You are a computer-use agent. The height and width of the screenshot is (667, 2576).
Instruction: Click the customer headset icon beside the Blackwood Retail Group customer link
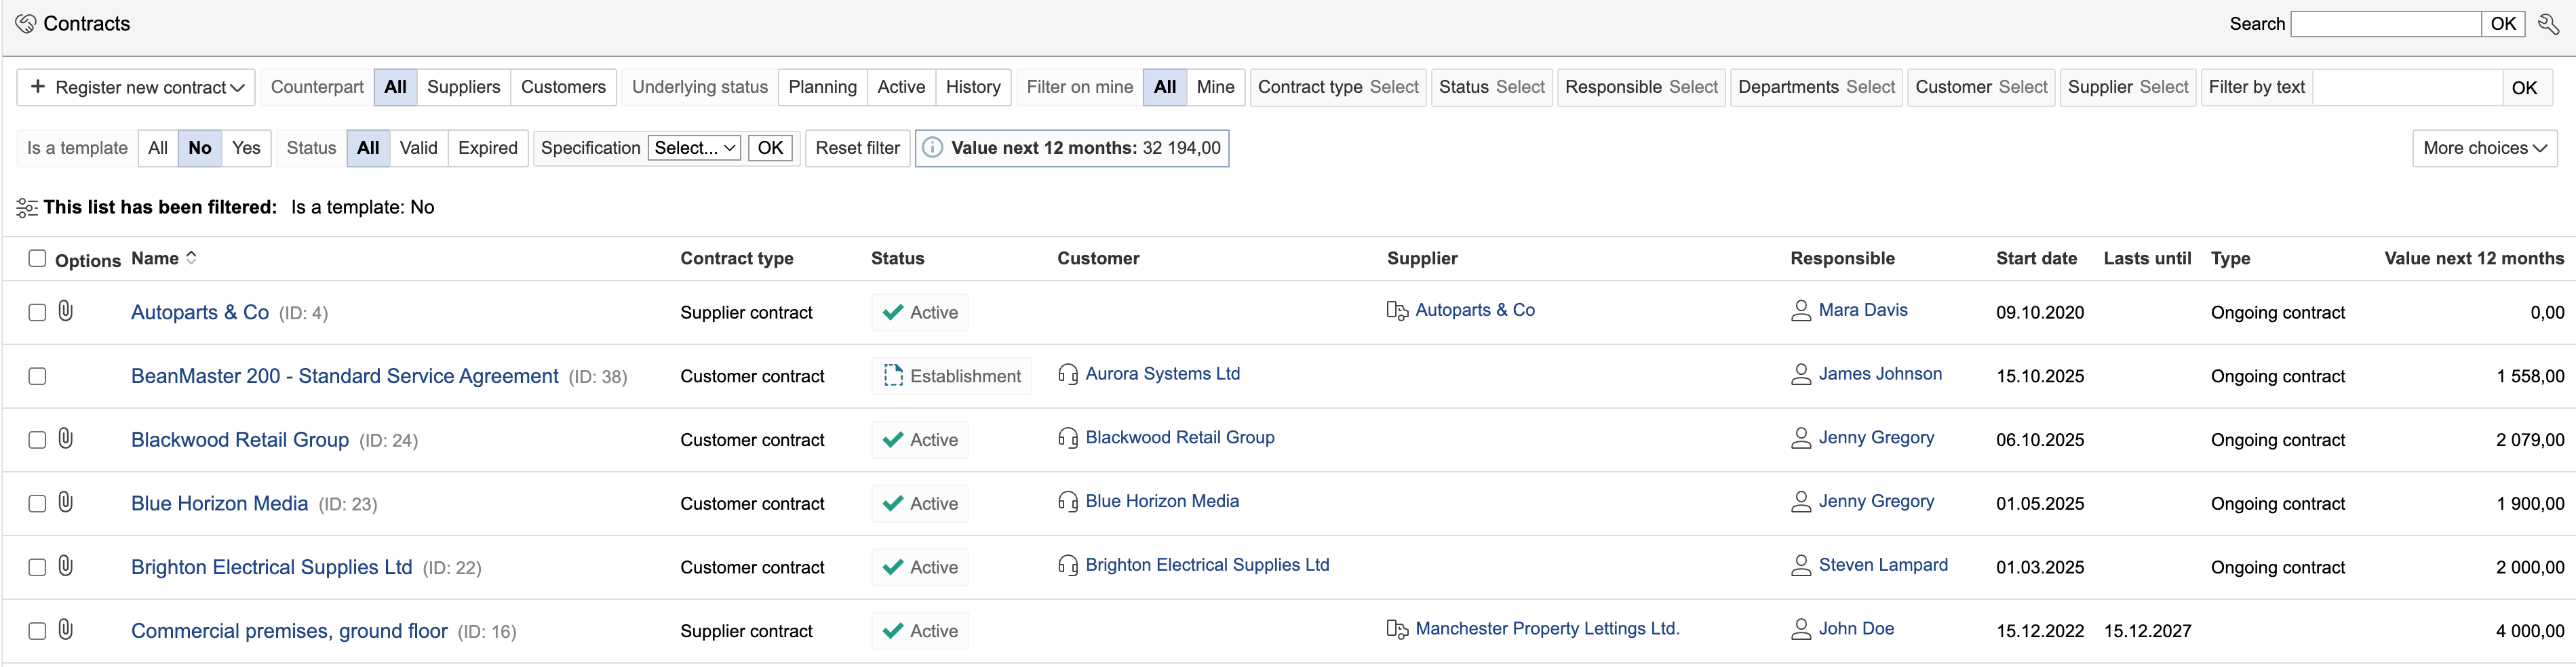click(x=1068, y=438)
